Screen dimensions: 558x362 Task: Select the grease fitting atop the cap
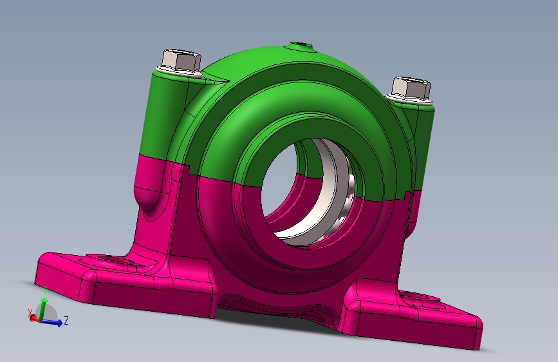coord(302,46)
